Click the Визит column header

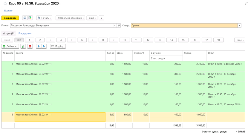point(226,56)
